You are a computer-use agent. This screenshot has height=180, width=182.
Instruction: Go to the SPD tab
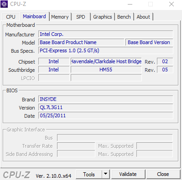pos(81,17)
